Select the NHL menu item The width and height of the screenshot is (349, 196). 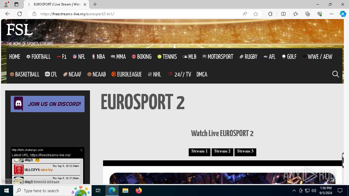point(154,74)
